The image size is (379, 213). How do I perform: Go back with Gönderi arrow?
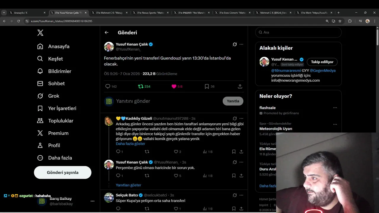[107, 33]
